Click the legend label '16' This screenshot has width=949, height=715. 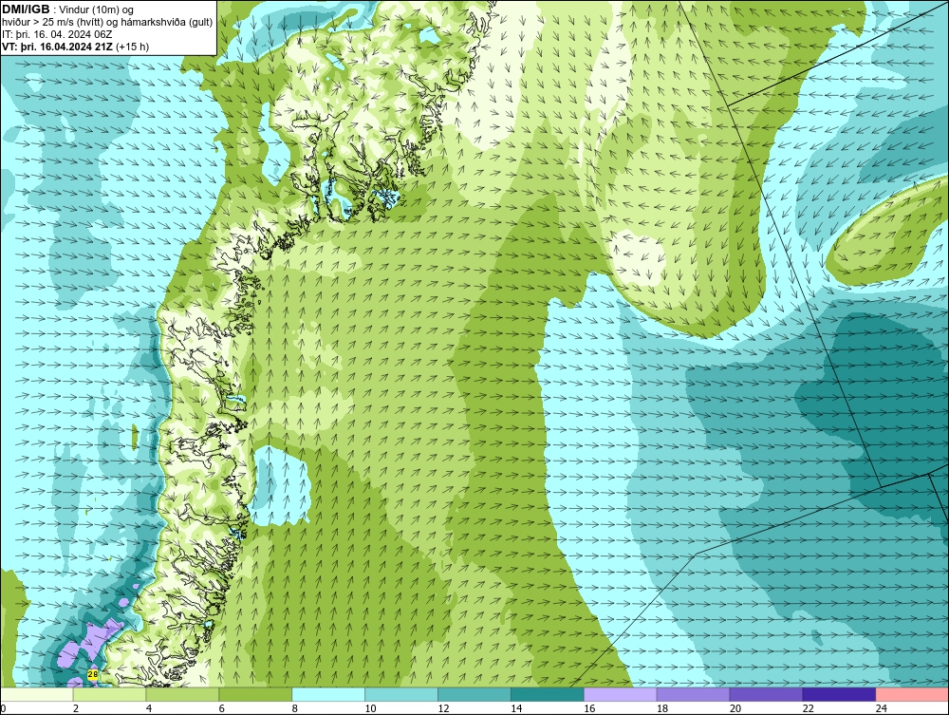589,708
